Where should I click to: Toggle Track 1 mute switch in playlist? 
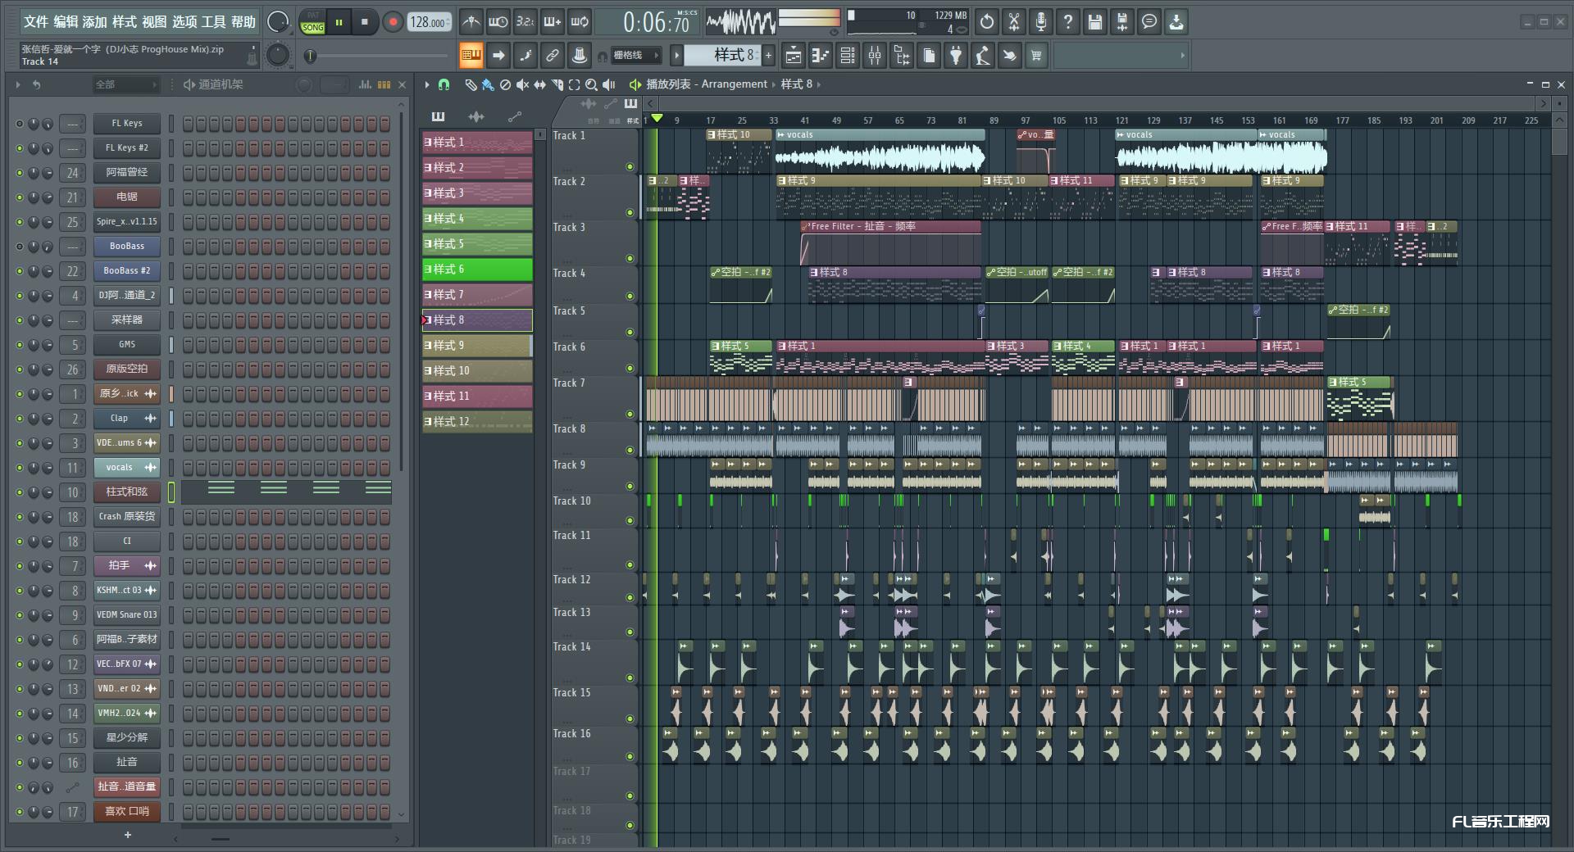point(630,167)
